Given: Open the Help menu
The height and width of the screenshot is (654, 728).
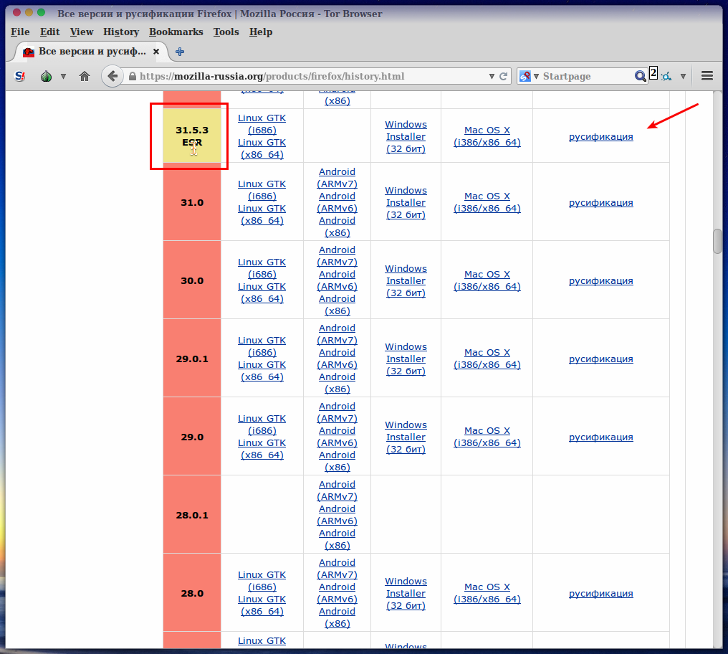Looking at the screenshot, I should 261,32.
